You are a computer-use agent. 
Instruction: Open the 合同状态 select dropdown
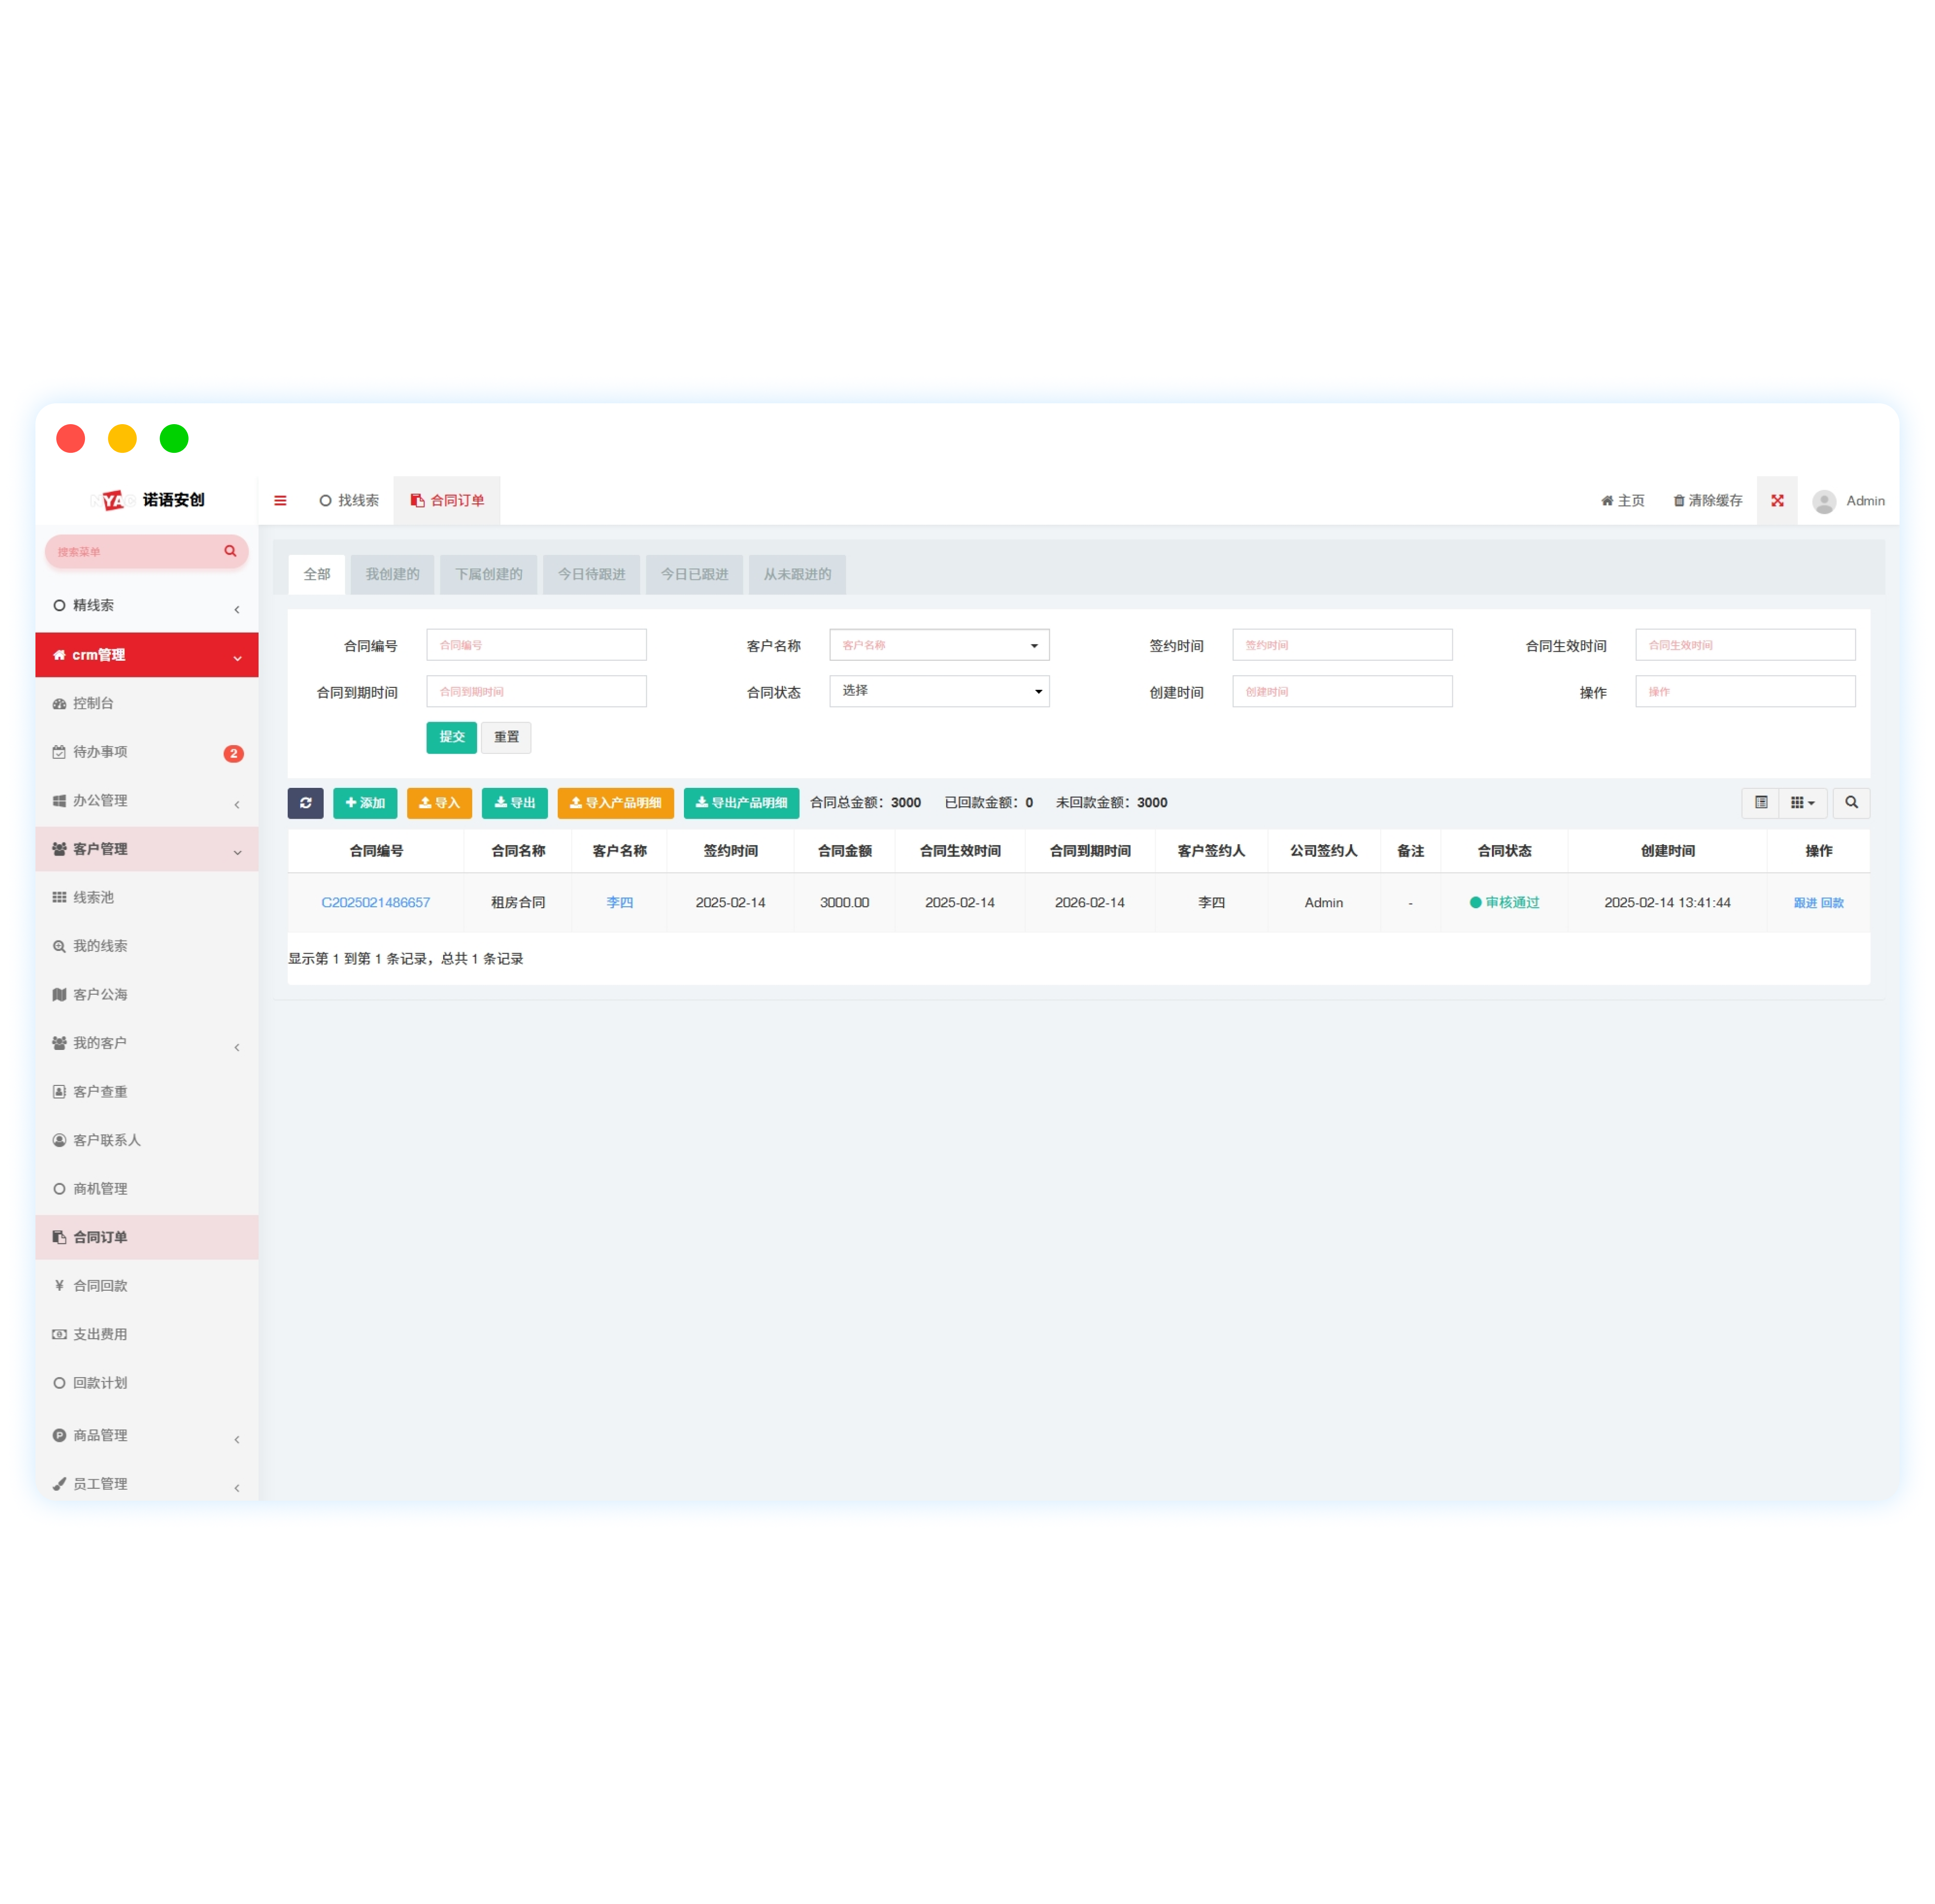938,691
